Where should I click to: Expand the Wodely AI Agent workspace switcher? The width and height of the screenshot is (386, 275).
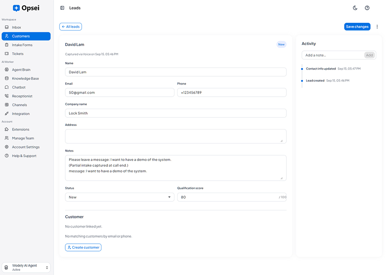[26, 267]
